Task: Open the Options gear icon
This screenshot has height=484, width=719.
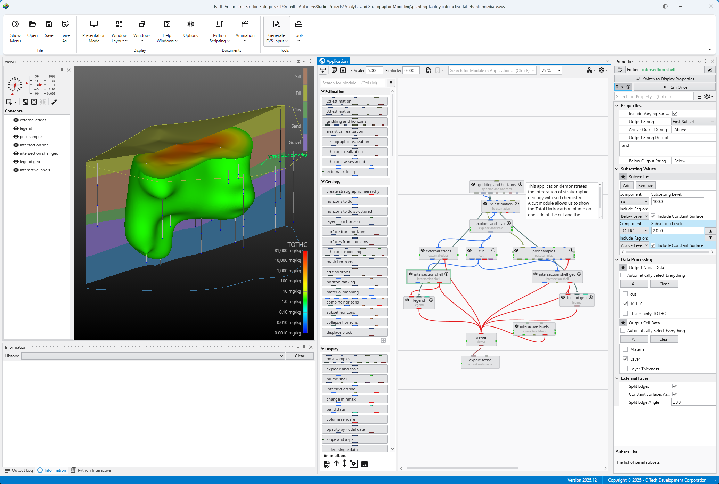Action: (190, 24)
